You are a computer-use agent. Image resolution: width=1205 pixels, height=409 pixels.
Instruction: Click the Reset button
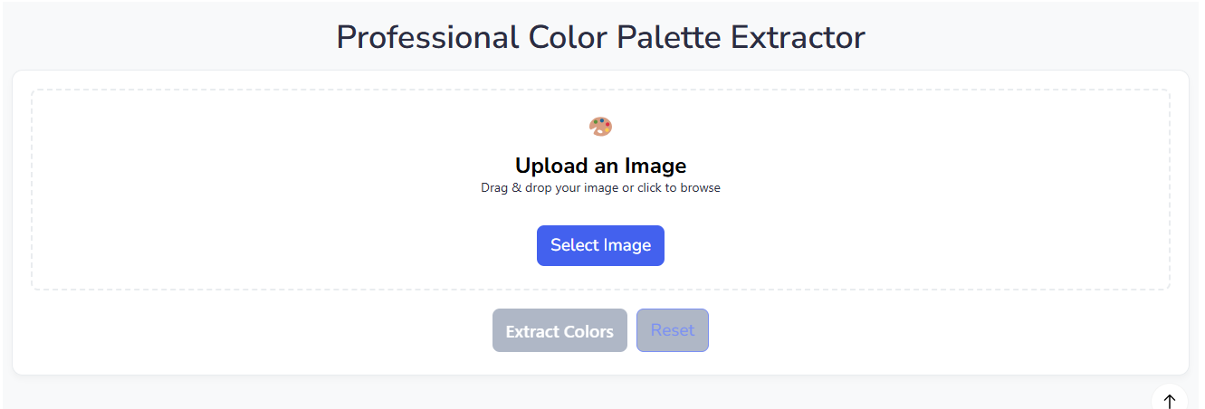(673, 330)
